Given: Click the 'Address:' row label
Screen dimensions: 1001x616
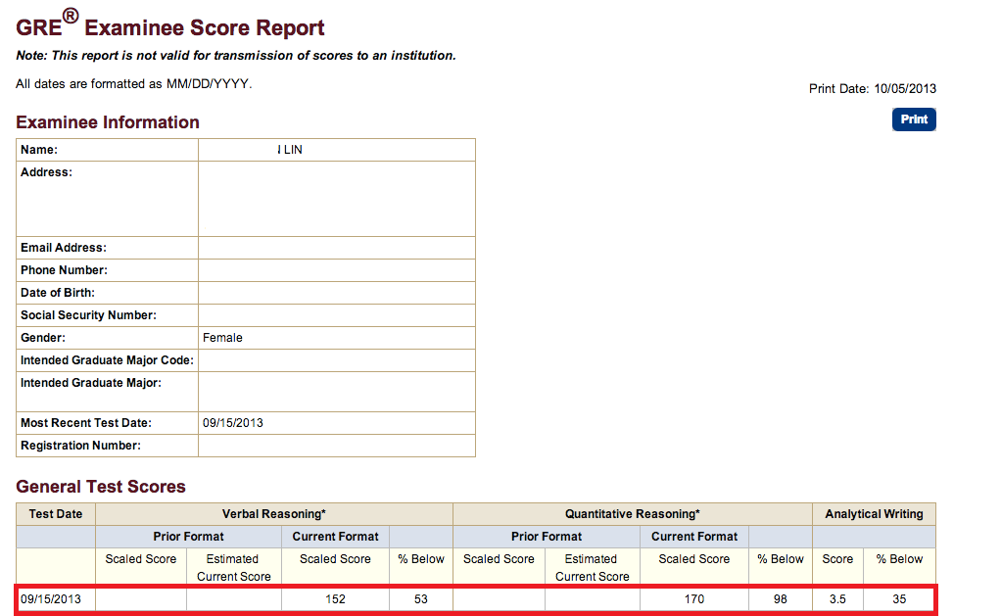Looking at the screenshot, I should (46, 172).
